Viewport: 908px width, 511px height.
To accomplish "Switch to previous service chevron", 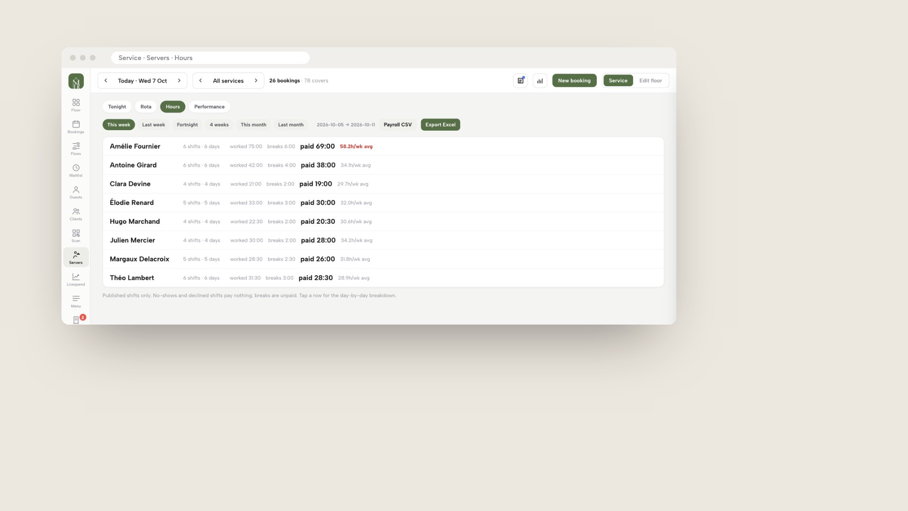I will click(201, 80).
